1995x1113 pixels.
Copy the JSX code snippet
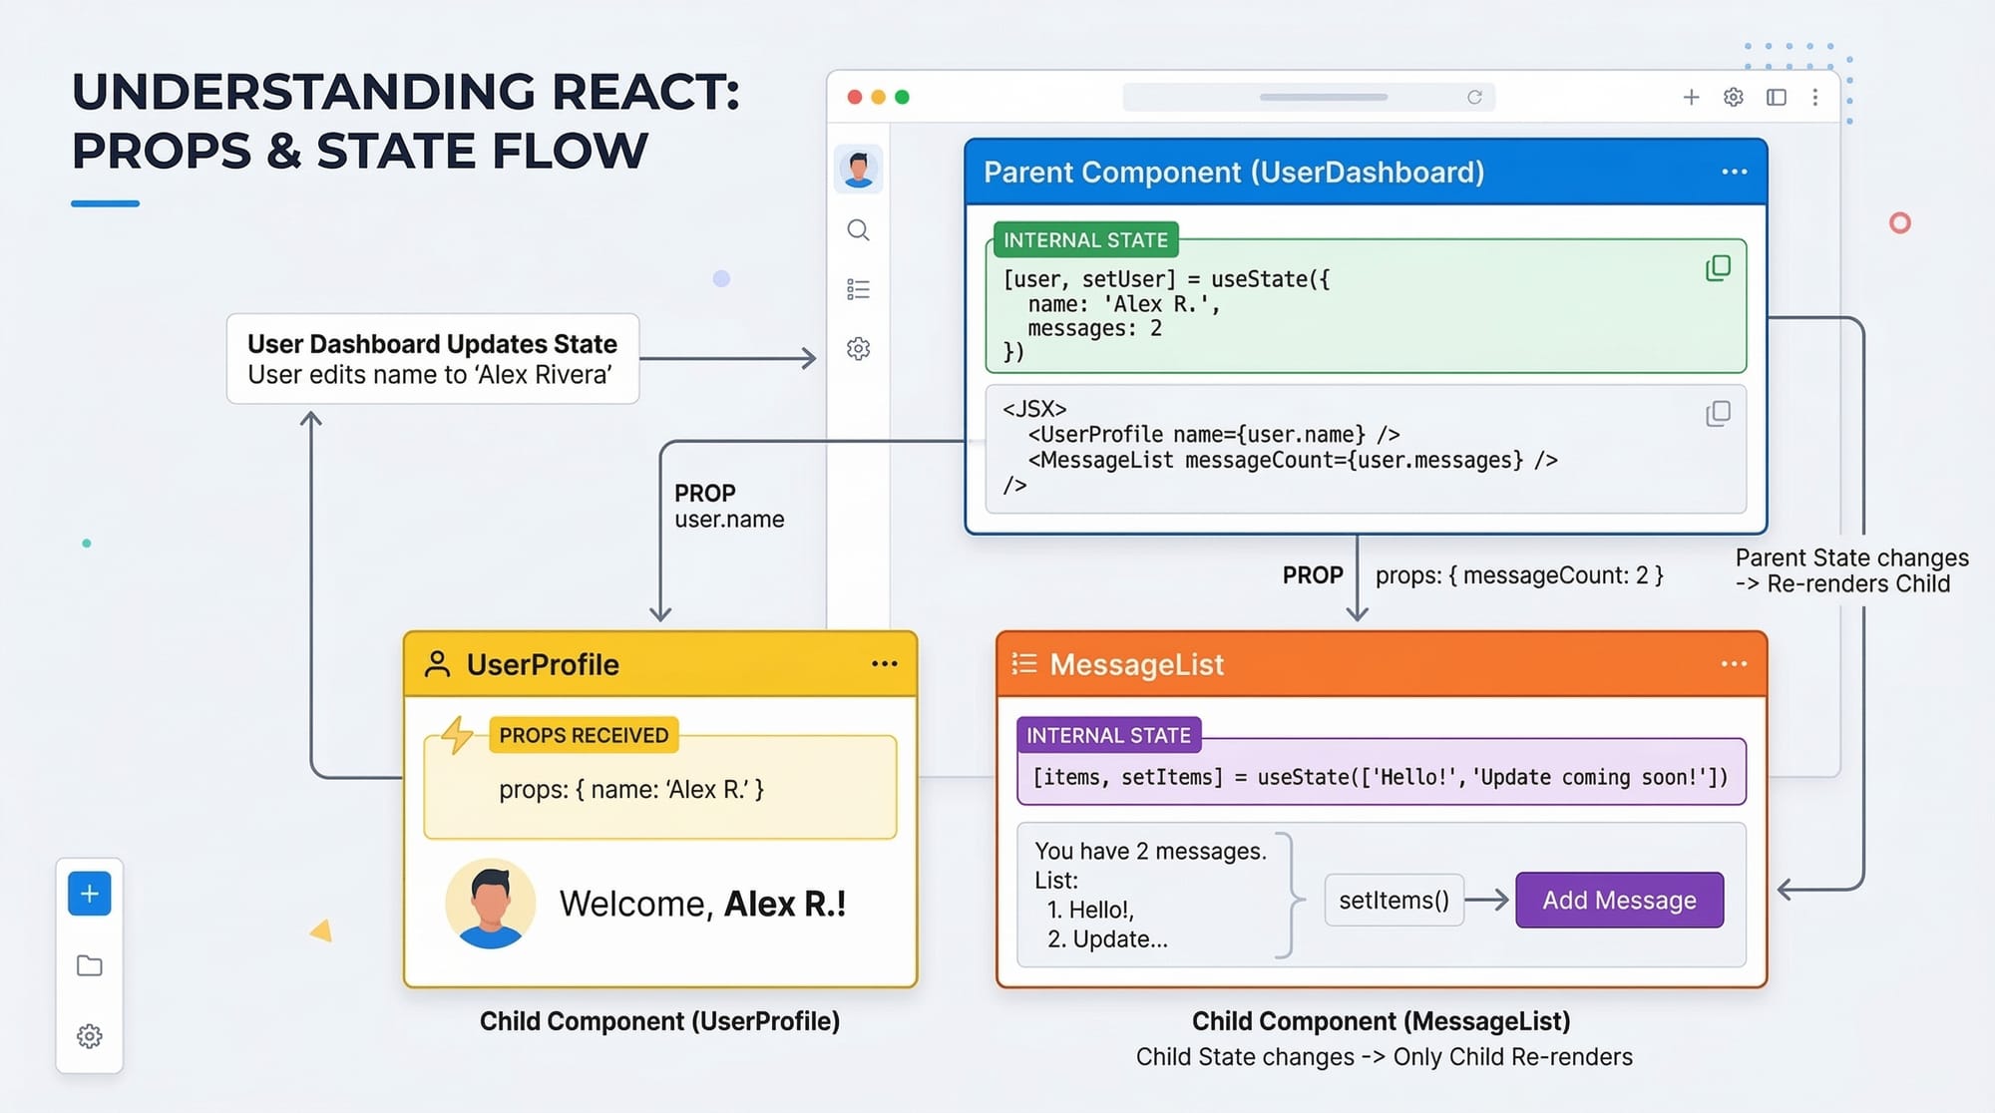pos(1718,414)
